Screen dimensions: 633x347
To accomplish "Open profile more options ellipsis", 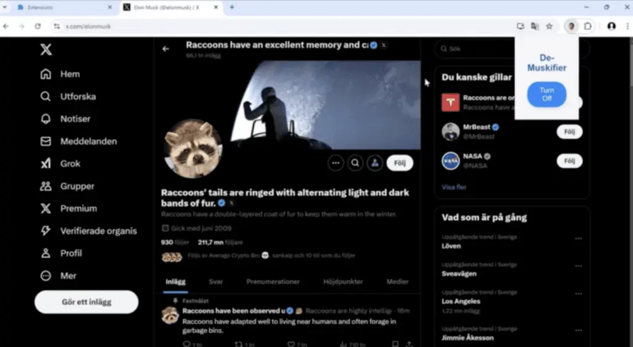I will click(x=336, y=163).
